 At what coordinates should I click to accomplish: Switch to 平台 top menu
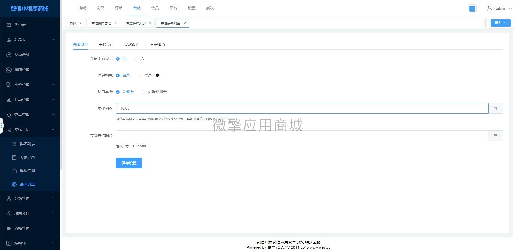point(173,8)
